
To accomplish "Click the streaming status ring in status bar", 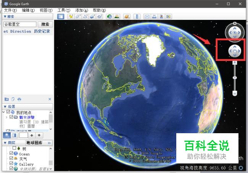I will pyautogui.click(x=241, y=168).
